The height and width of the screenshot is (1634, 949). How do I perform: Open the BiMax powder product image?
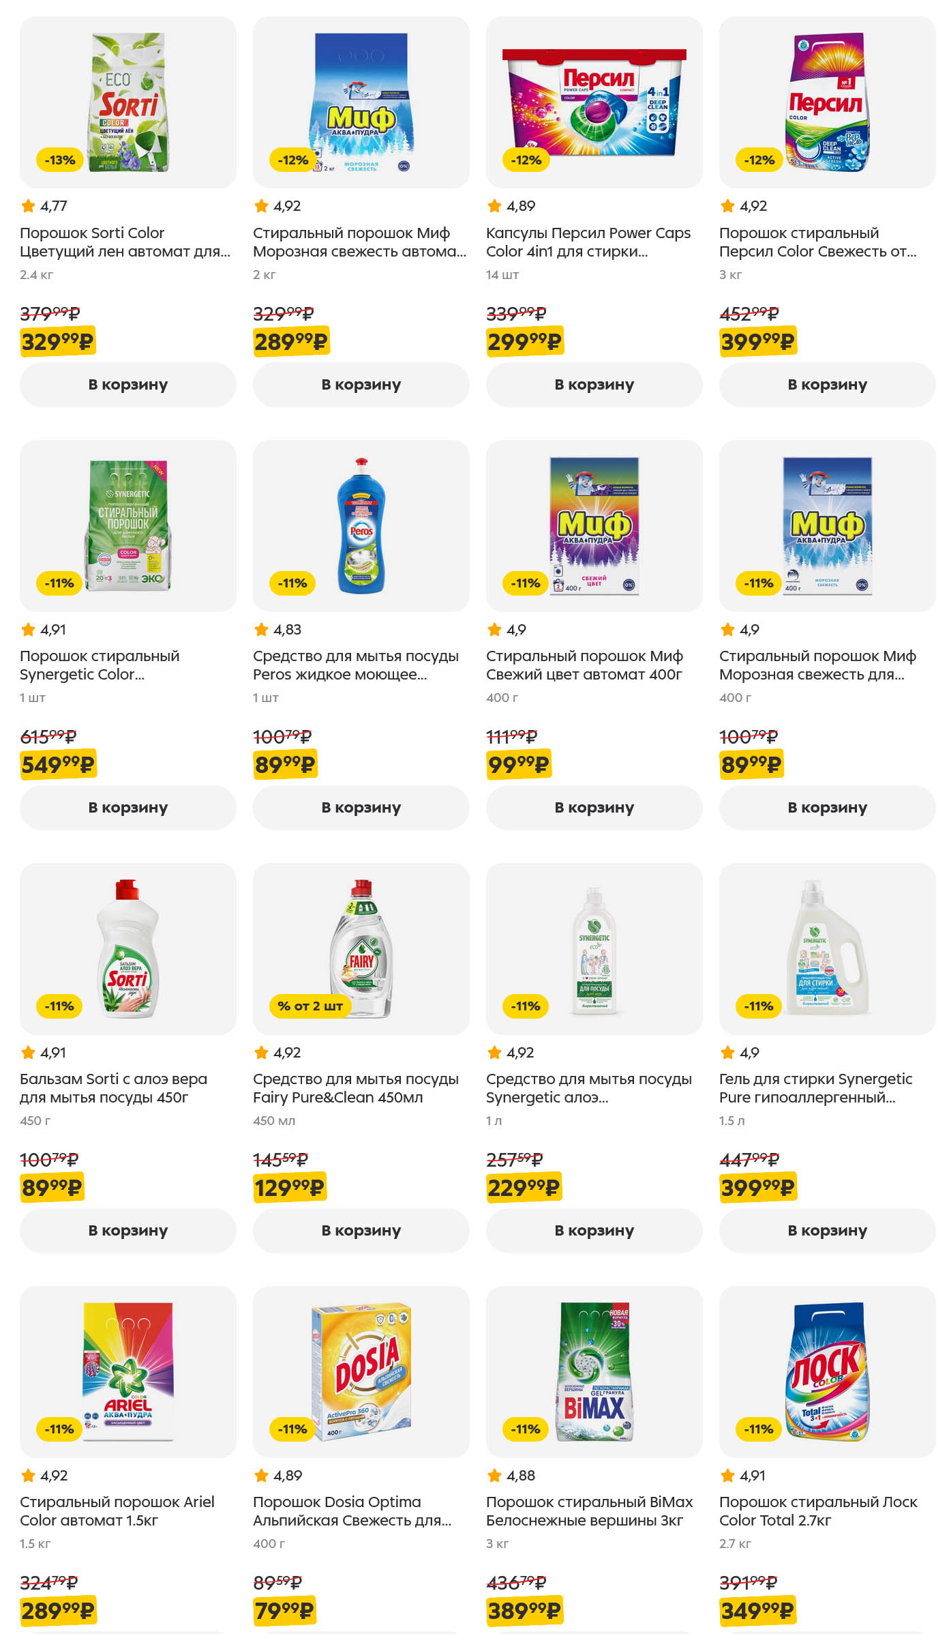594,1371
